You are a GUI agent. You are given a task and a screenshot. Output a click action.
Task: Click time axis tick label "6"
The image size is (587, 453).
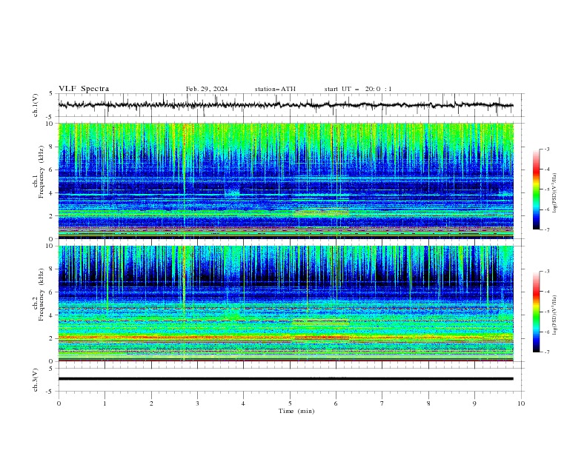pos(336,403)
